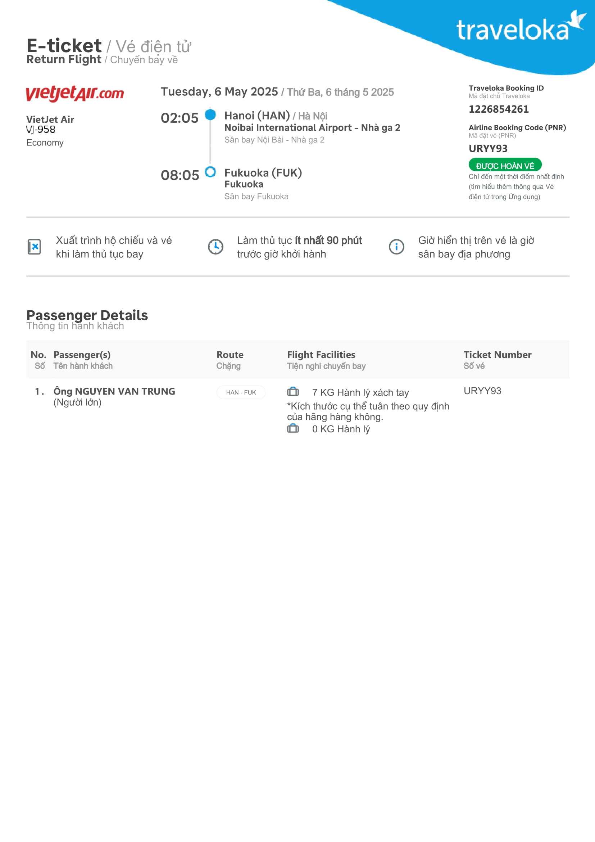Click the information circle icon
The width and height of the screenshot is (595, 842).
(x=396, y=247)
